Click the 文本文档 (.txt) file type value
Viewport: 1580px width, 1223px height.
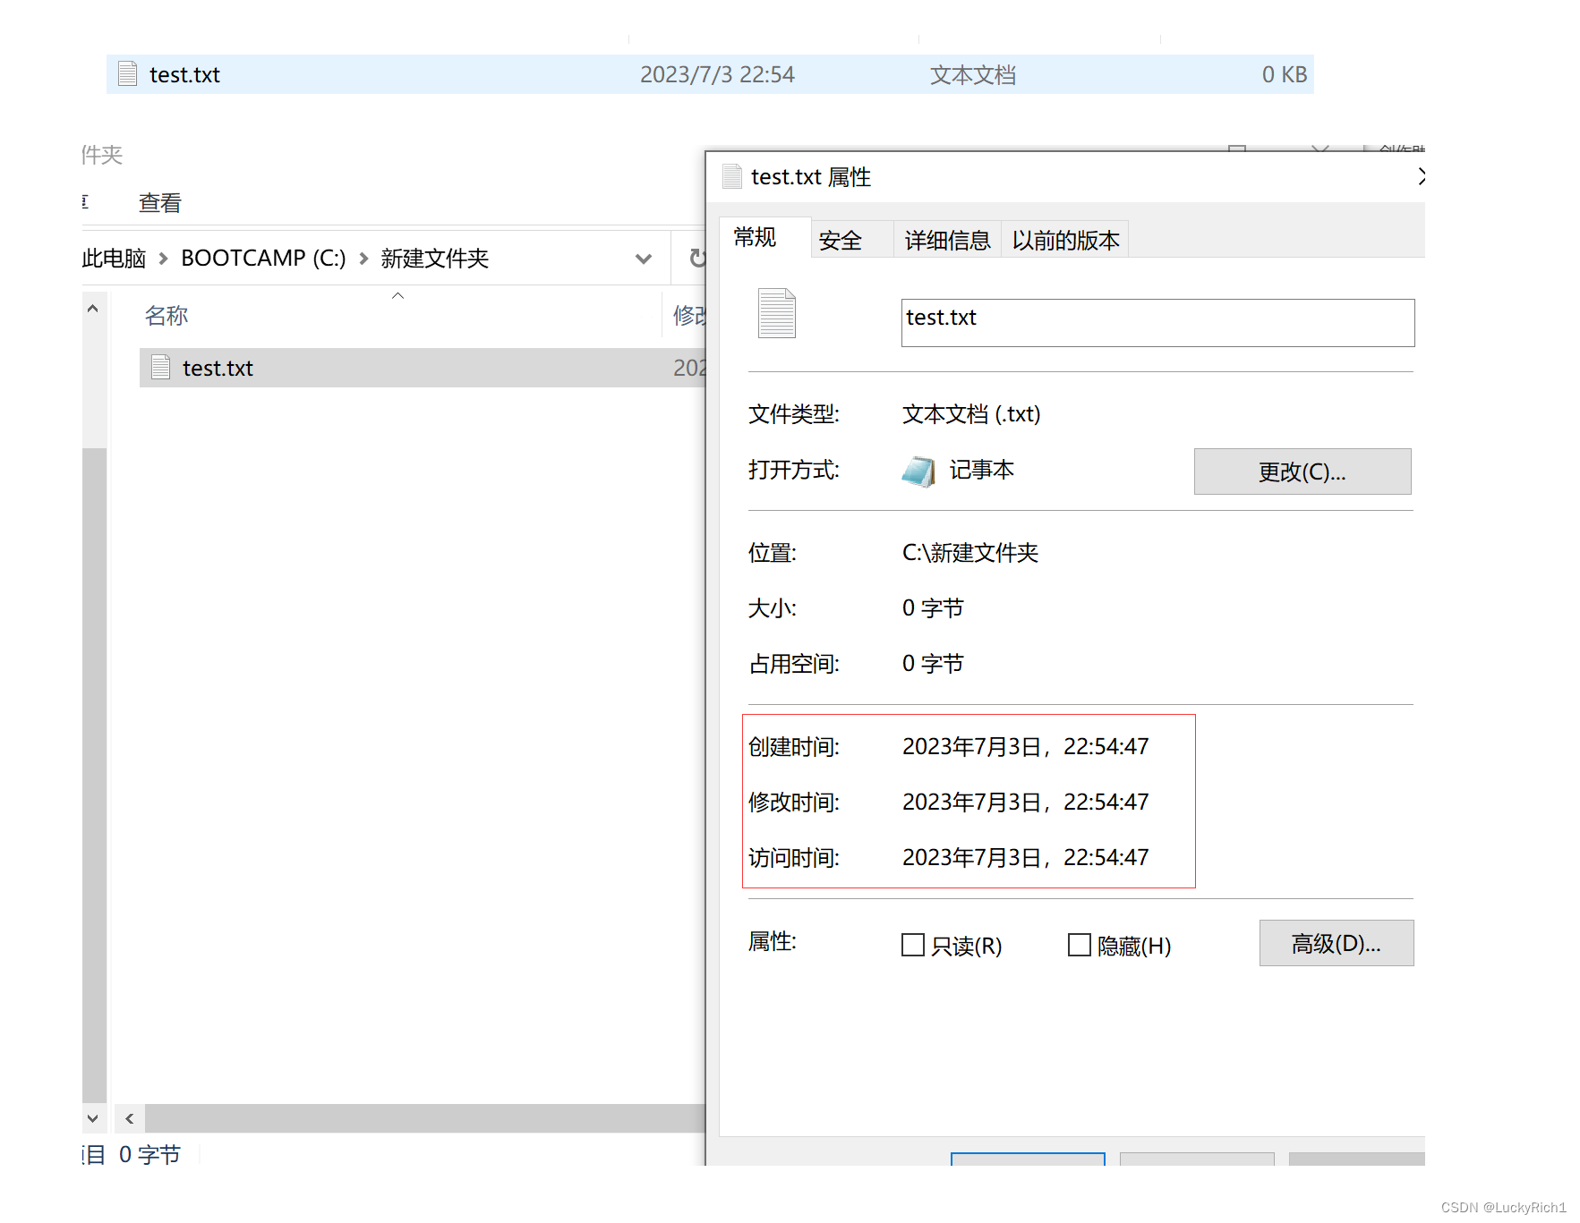pos(971,414)
